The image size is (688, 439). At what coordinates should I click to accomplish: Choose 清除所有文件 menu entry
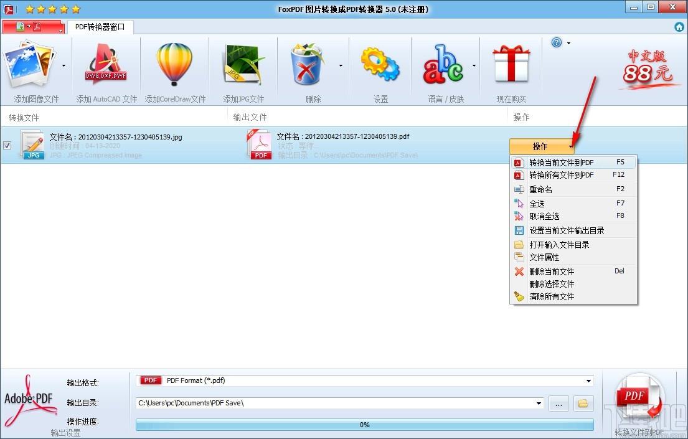574,297
